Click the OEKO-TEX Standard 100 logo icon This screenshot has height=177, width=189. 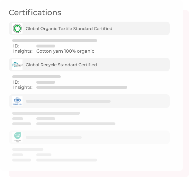pos(17,137)
